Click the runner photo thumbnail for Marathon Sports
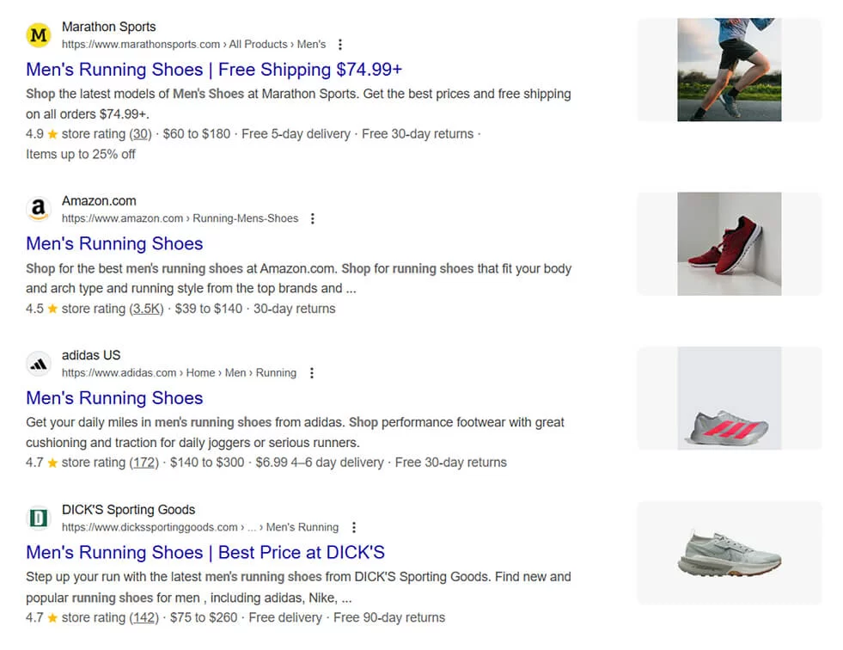The height and width of the screenshot is (650, 843). click(729, 70)
